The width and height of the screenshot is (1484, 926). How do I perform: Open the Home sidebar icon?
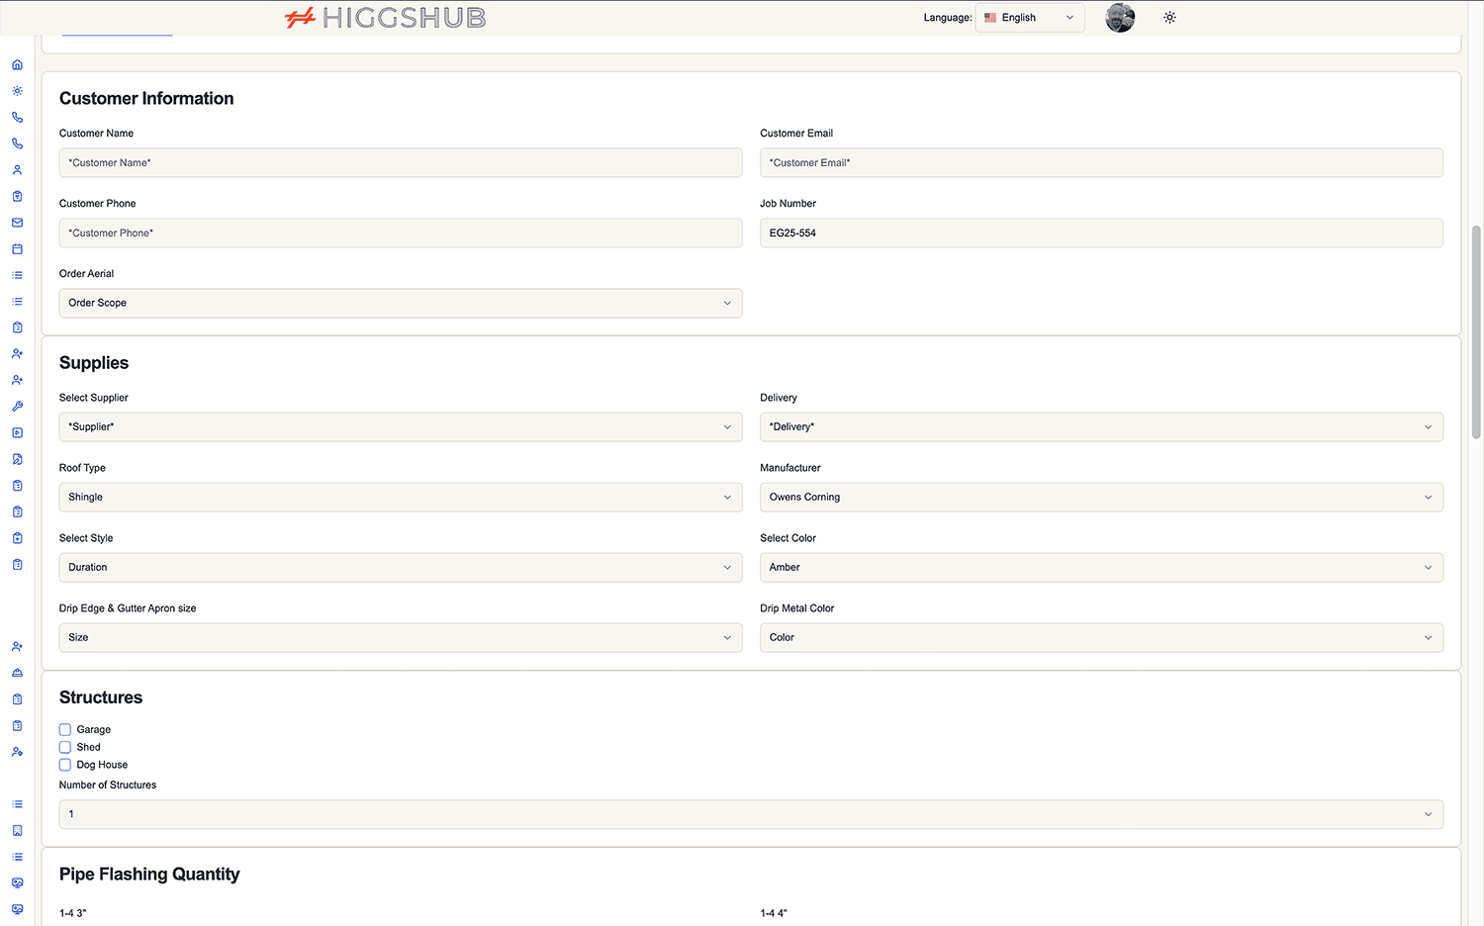17,64
